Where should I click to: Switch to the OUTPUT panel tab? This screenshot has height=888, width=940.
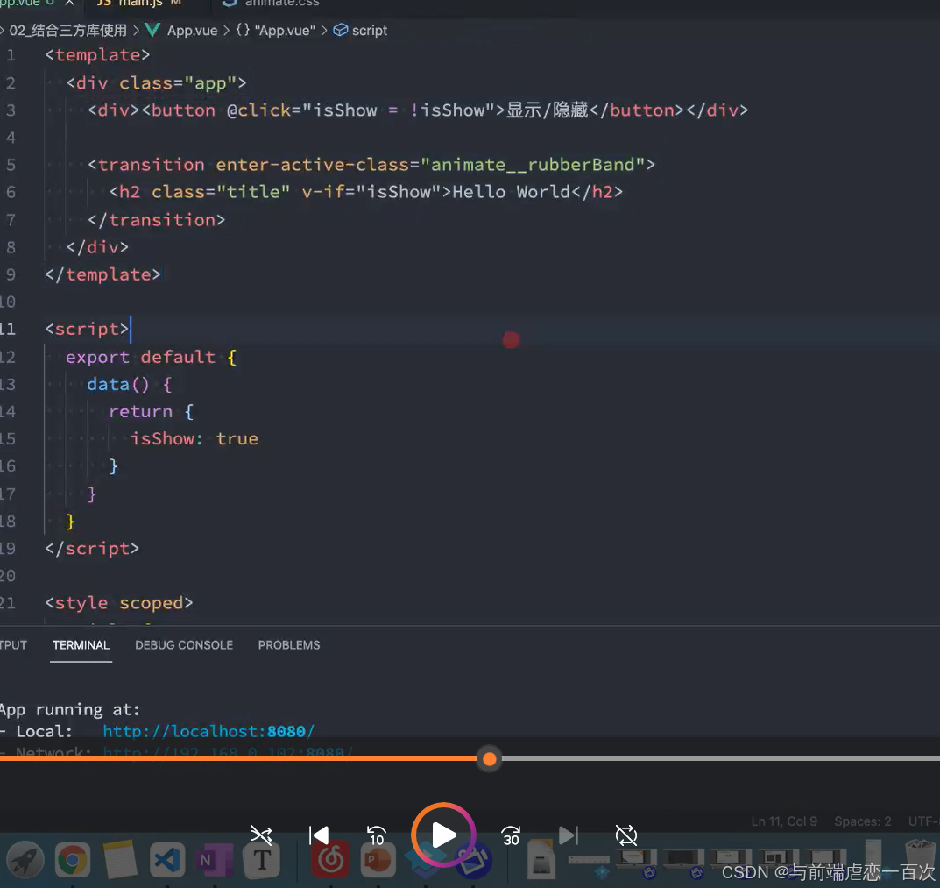click(13, 645)
